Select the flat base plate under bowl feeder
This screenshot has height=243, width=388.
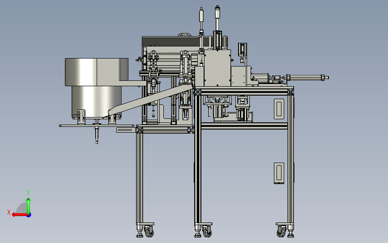tap(97, 126)
